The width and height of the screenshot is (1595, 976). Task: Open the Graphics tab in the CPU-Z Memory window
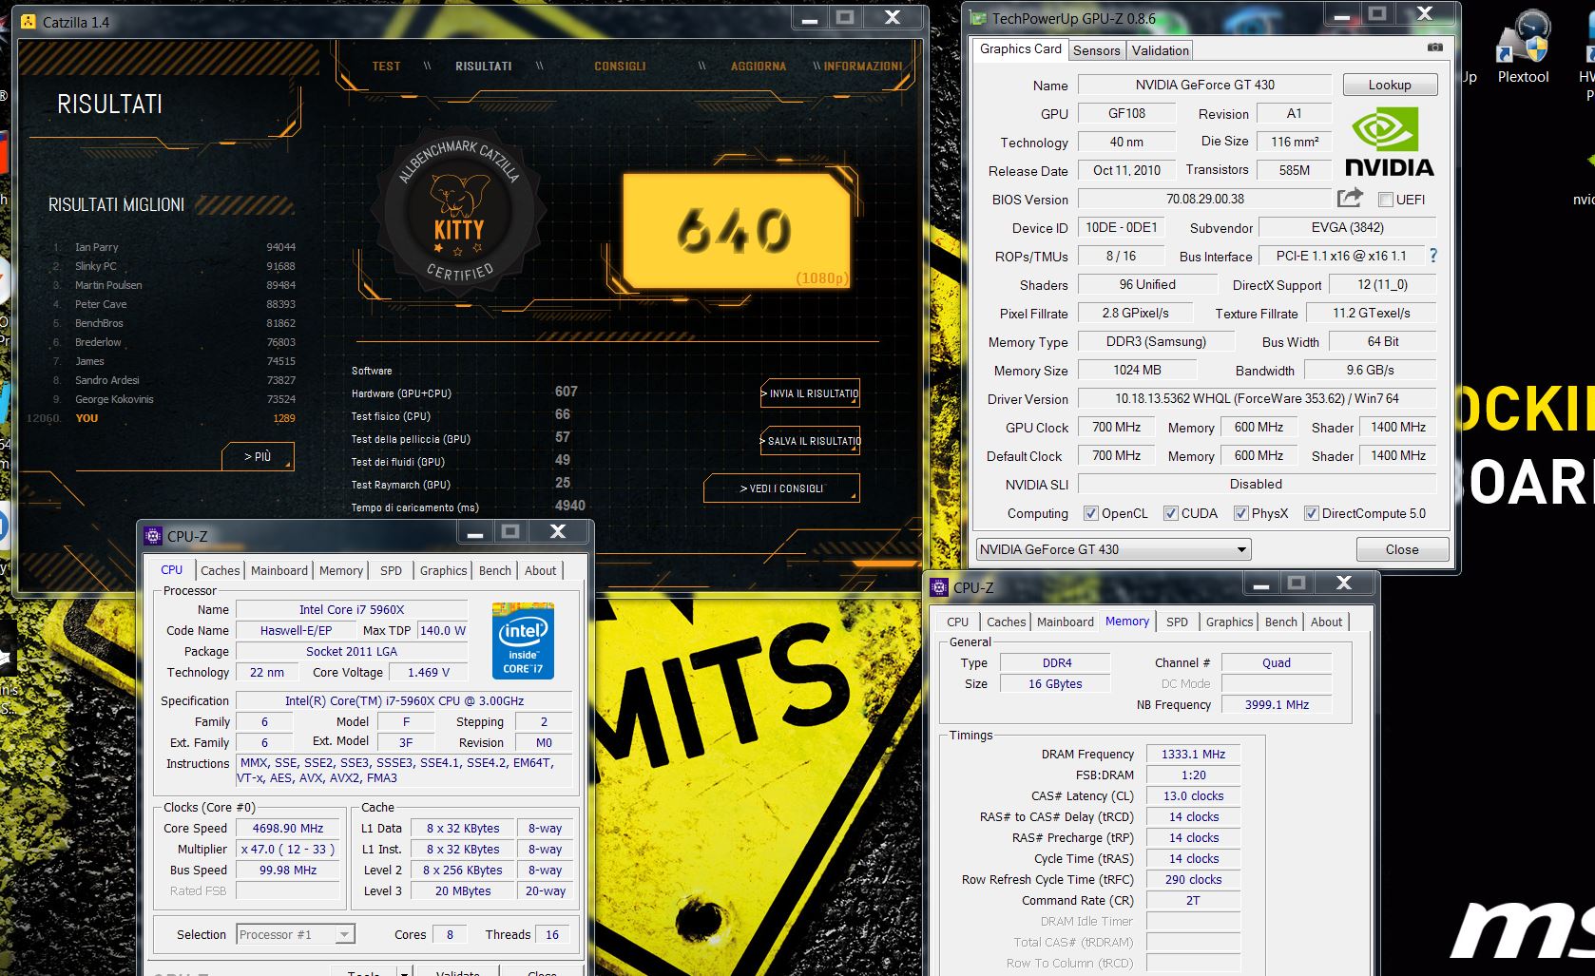[x=1229, y=622]
